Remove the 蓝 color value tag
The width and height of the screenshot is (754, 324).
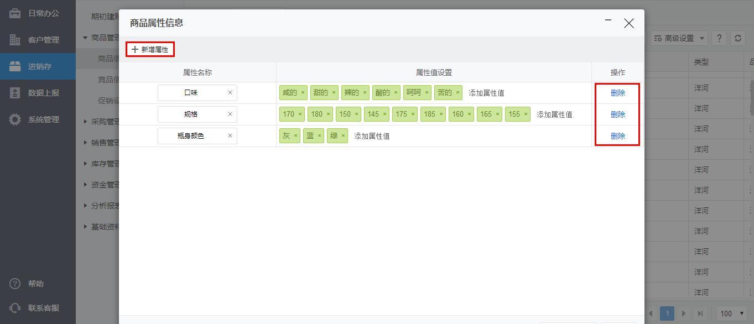(x=319, y=136)
